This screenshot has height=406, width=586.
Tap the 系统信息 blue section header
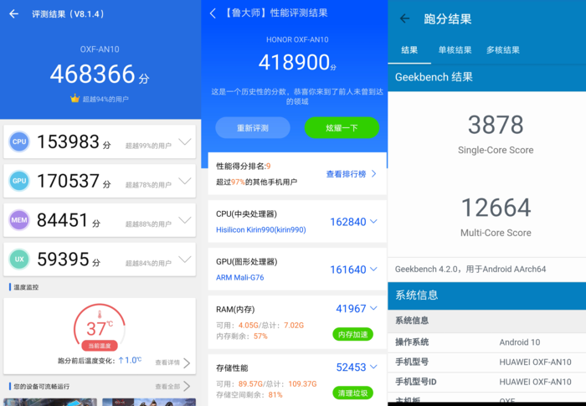(x=487, y=296)
